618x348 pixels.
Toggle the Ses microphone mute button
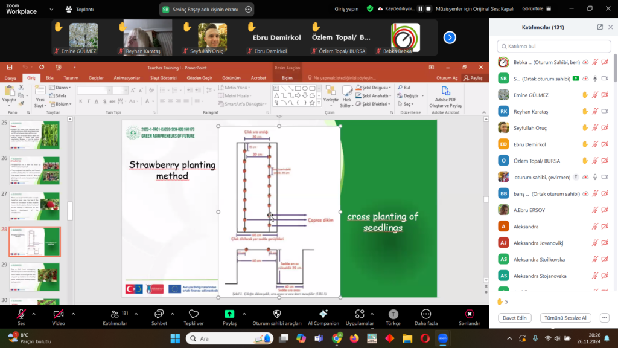21,314
